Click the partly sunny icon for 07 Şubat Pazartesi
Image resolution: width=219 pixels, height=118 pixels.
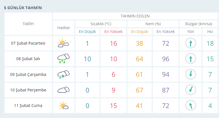click(x=63, y=43)
